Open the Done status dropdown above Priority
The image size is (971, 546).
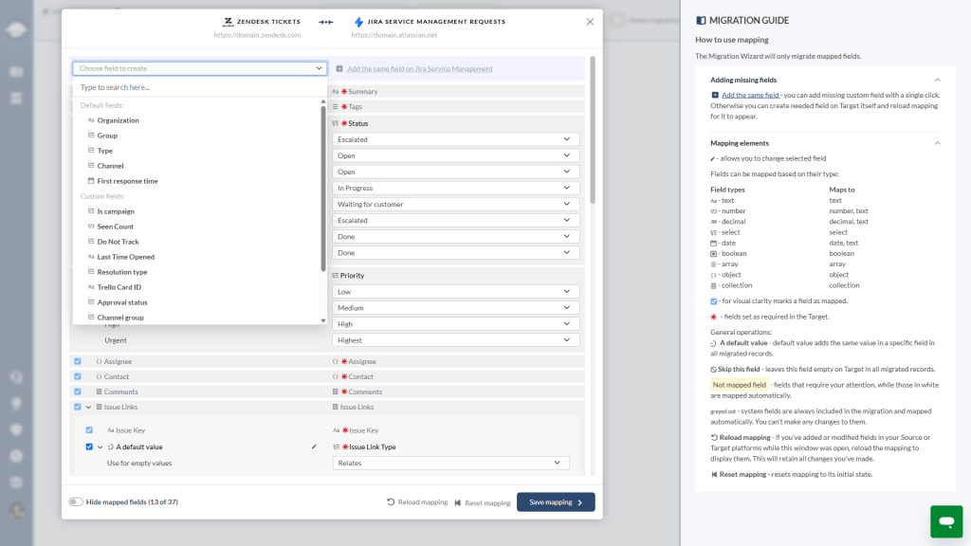coord(456,252)
